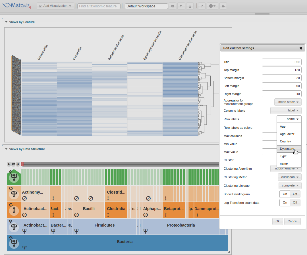
Task: Open the Add Visualization dropdown
Action: pos(55,6)
